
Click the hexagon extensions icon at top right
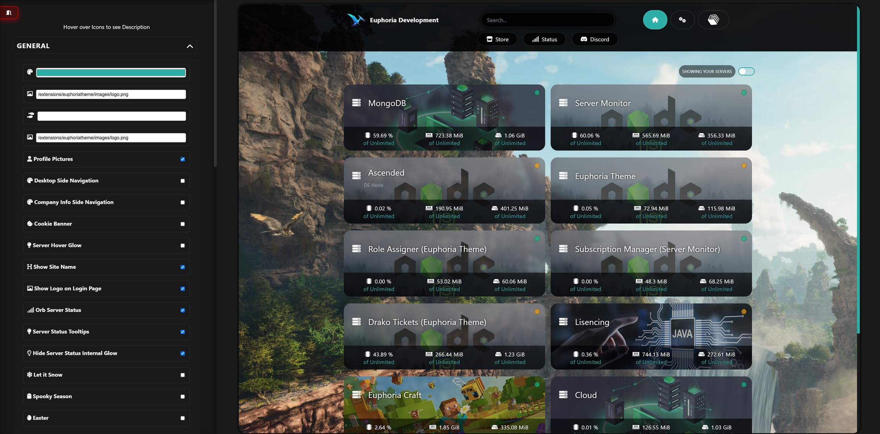pyautogui.click(x=713, y=19)
